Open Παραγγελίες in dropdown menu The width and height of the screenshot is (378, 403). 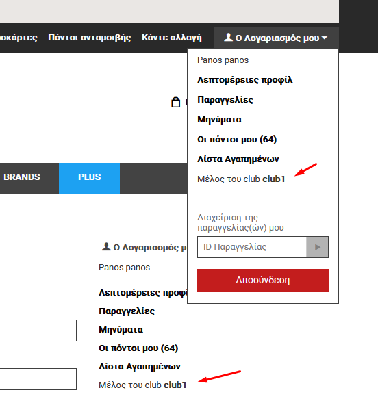[x=225, y=100]
